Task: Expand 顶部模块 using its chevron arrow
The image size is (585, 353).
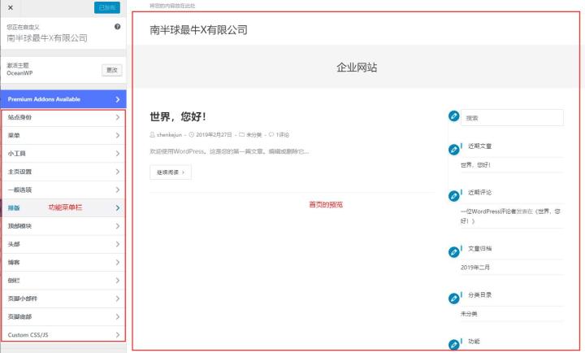Action: tap(118, 226)
